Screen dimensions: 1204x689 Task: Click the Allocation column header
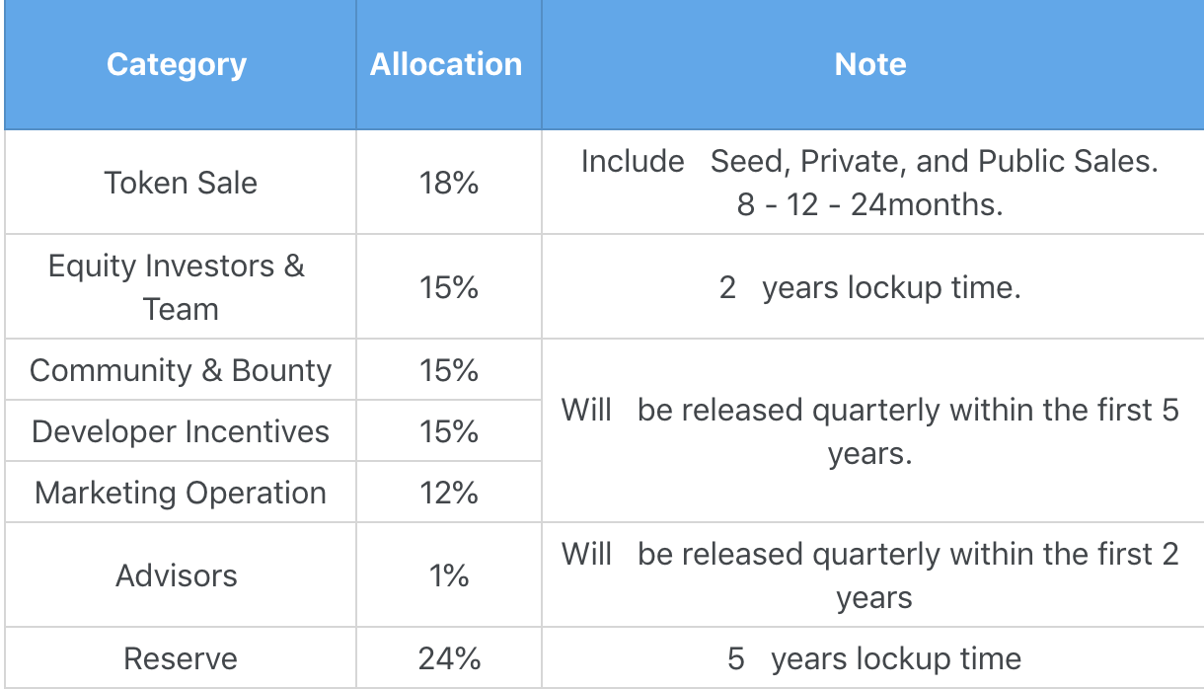click(x=446, y=65)
